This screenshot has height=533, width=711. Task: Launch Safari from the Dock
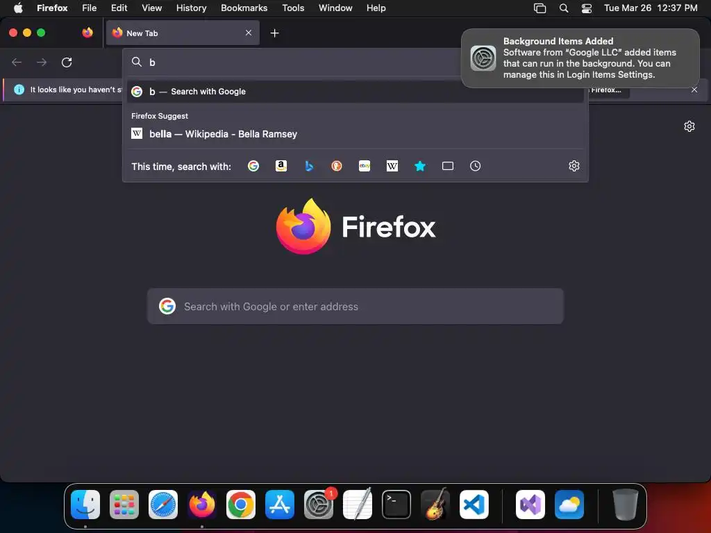click(162, 505)
